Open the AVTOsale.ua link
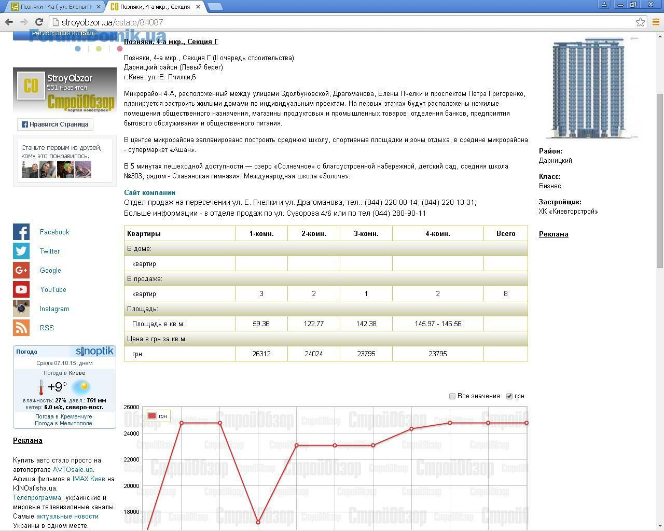The height and width of the screenshot is (531, 664). click(73, 470)
